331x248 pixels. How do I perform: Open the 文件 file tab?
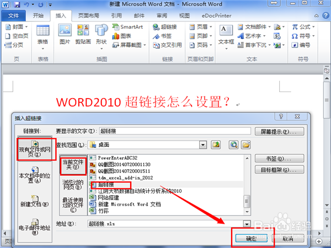point(13,15)
